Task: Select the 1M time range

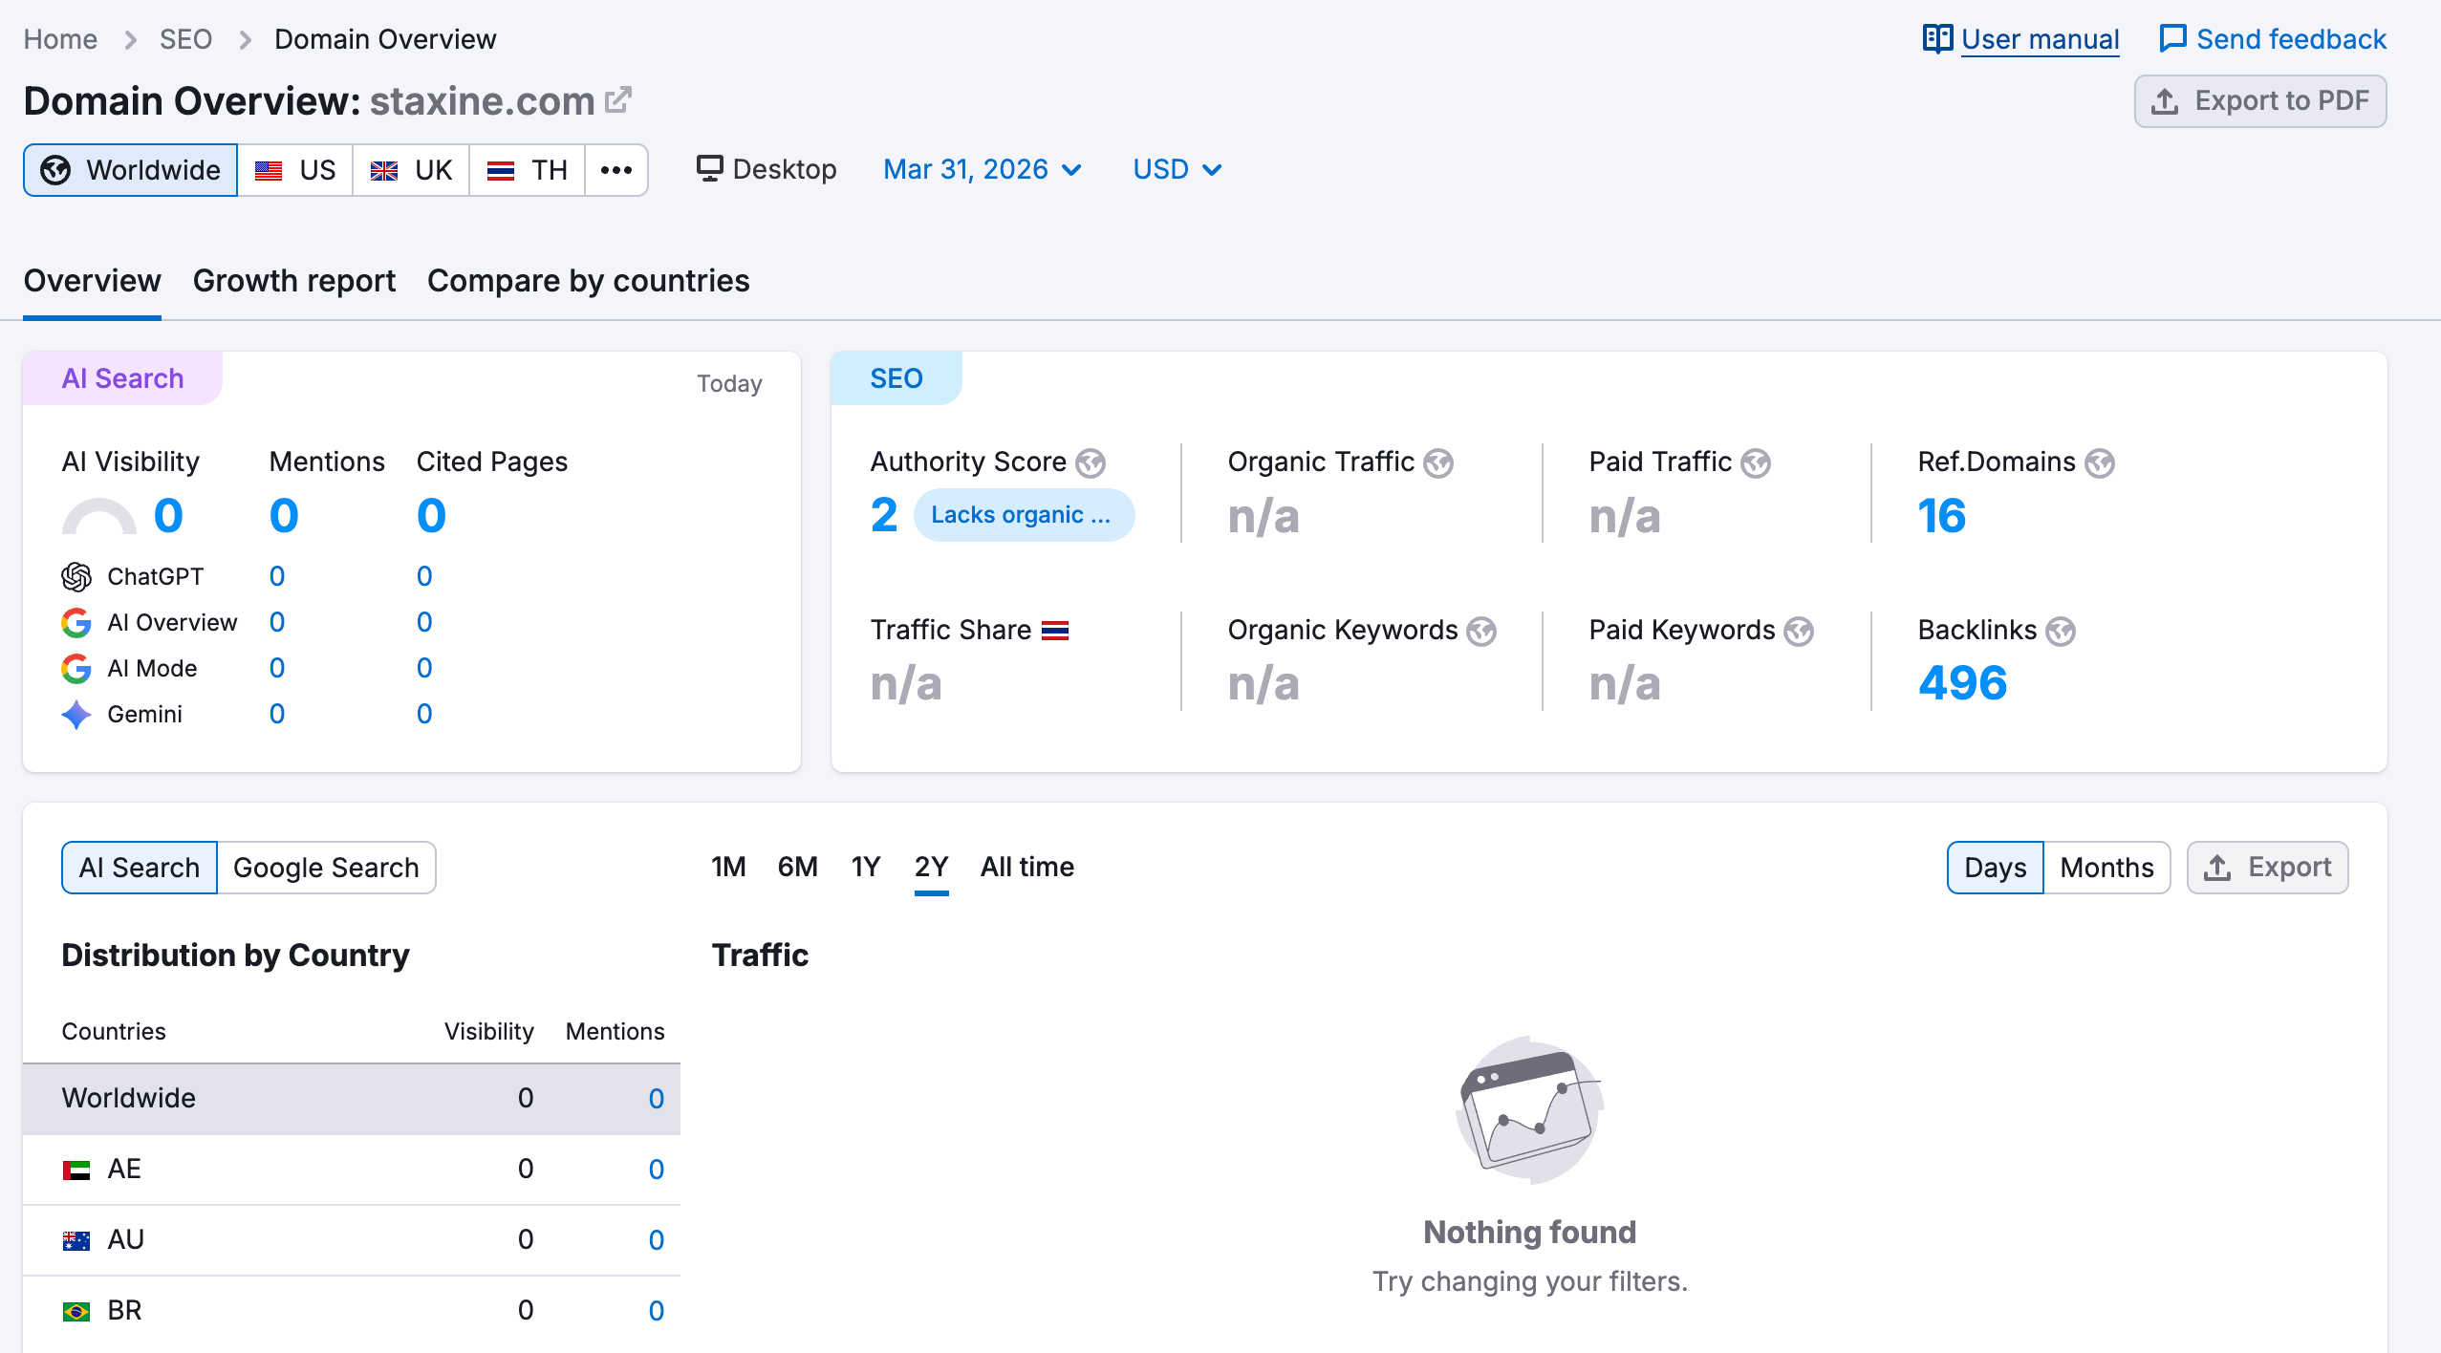Action: (728, 867)
